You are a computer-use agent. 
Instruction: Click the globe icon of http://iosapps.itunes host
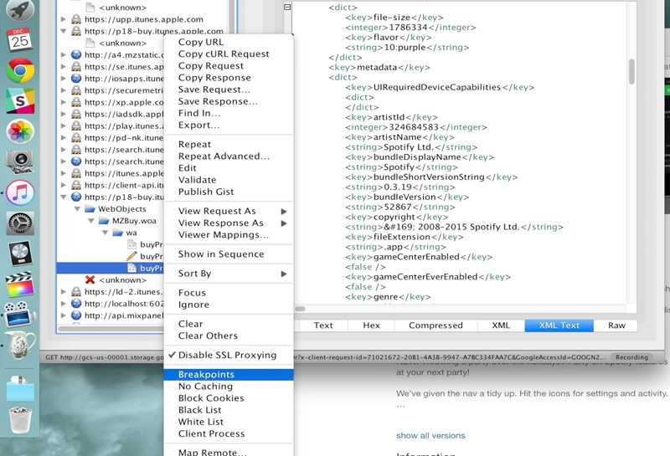(x=76, y=79)
